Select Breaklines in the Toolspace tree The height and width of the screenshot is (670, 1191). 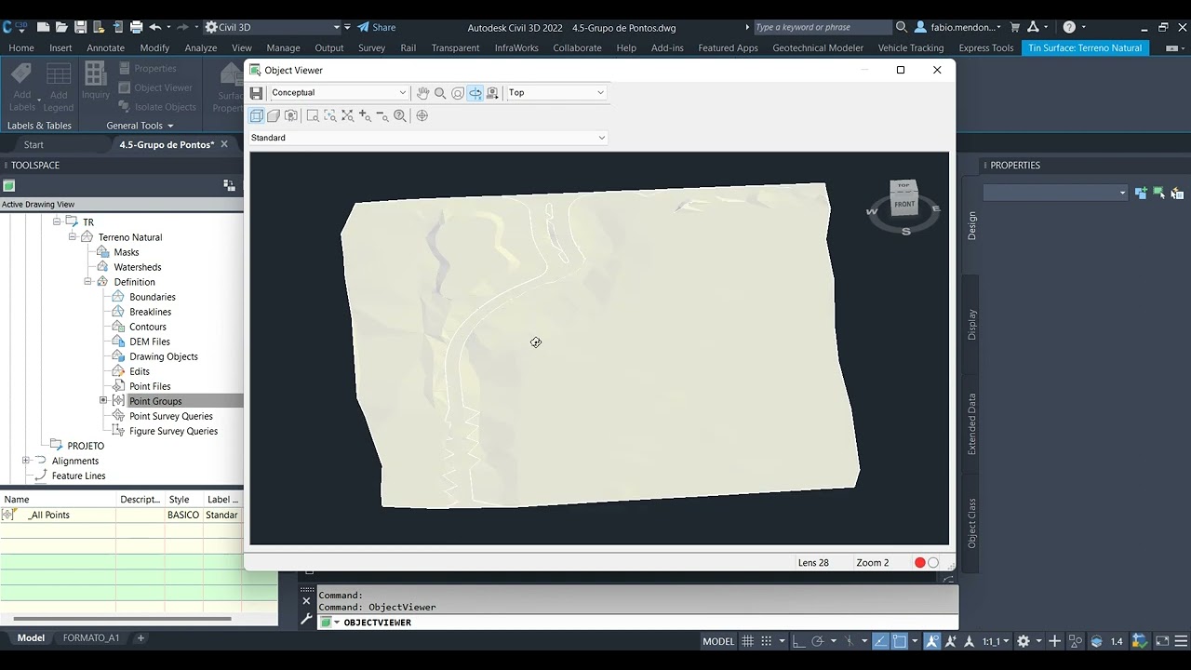point(150,312)
